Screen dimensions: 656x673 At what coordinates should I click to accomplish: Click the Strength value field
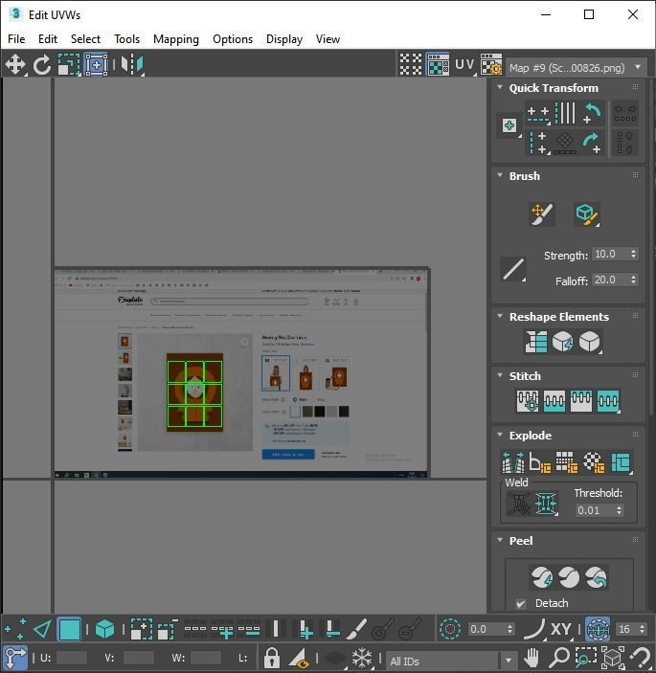click(x=610, y=254)
